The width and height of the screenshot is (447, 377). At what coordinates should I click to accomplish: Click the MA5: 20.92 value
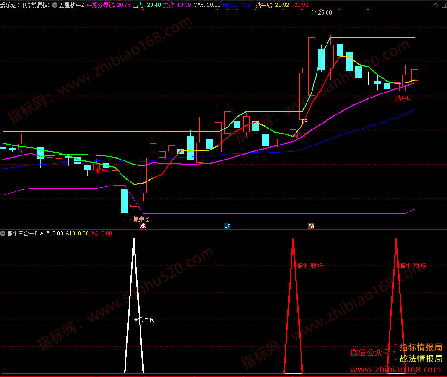pos(207,5)
